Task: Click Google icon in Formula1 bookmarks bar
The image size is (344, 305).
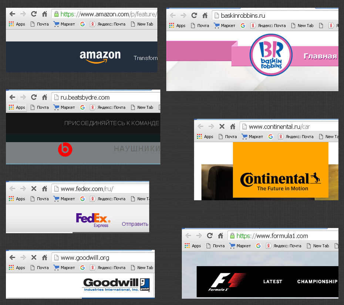Action: tap(259, 246)
